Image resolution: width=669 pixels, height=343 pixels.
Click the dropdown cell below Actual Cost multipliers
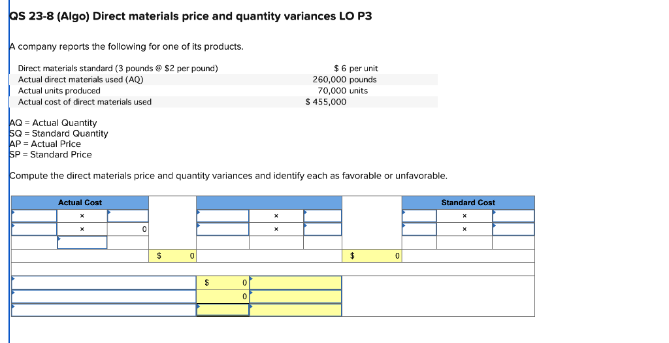pyautogui.click(x=82, y=242)
